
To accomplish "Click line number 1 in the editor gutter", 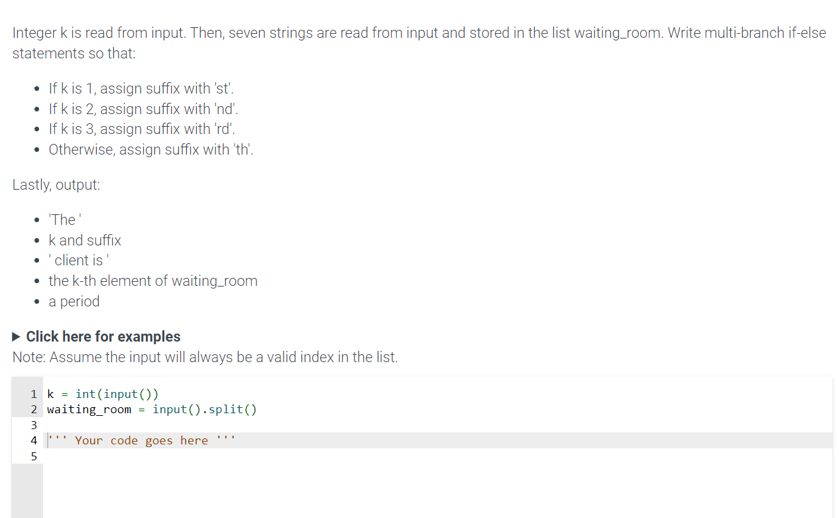I will coord(34,393).
